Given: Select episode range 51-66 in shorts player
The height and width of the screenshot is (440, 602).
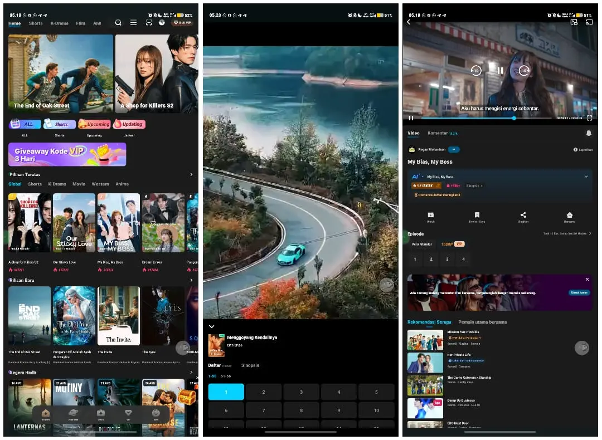Looking at the screenshot, I should tap(226, 376).
